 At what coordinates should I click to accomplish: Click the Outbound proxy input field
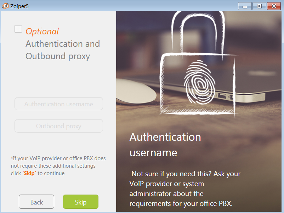click(x=59, y=126)
